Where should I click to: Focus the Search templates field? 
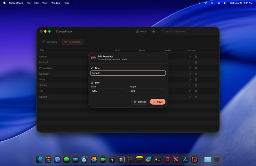(x=189, y=31)
